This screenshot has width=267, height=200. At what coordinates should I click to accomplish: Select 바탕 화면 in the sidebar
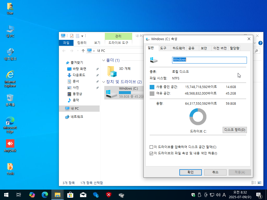pyautogui.click(x=79, y=69)
